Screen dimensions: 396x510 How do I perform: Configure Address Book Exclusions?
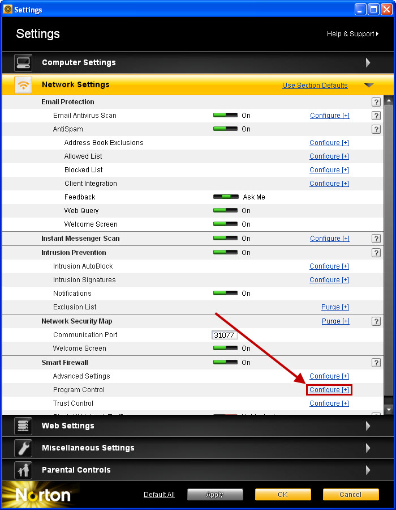(329, 143)
